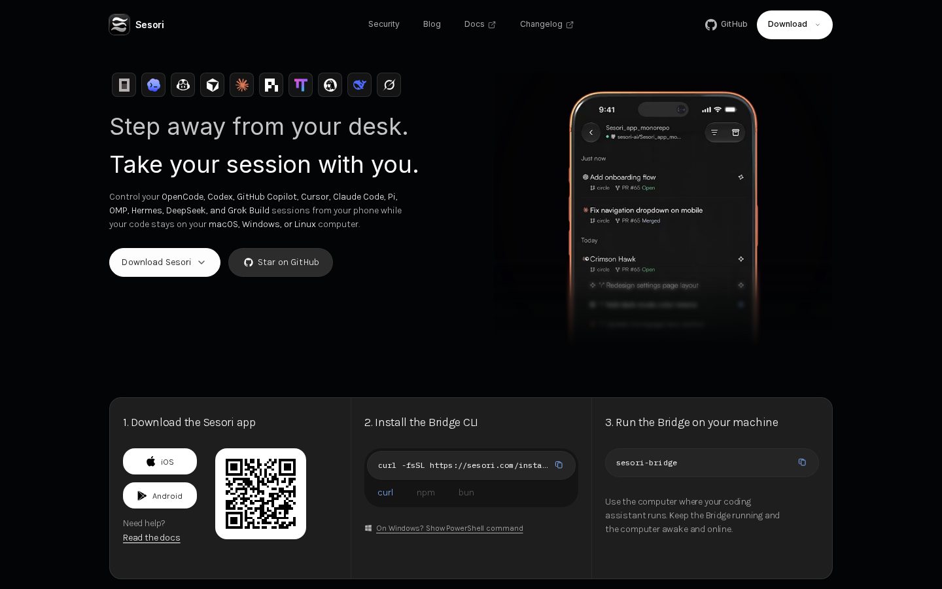Viewport: 942px width, 589px height.
Task: Click the Apple logo on iOS button
Action: (150, 461)
